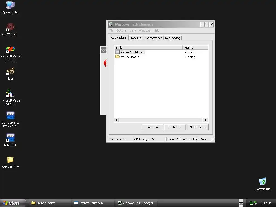Switch to the Networking tab
The height and width of the screenshot is (207, 276).
coord(172,38)
